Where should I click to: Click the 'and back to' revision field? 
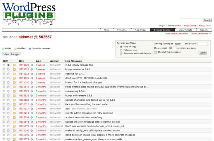[x=202, y=44]
